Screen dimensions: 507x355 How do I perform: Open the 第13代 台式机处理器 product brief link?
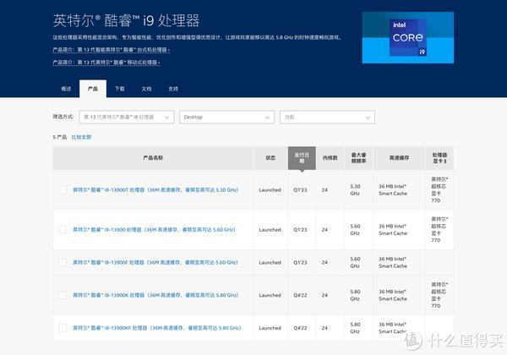tap(112, 50)
